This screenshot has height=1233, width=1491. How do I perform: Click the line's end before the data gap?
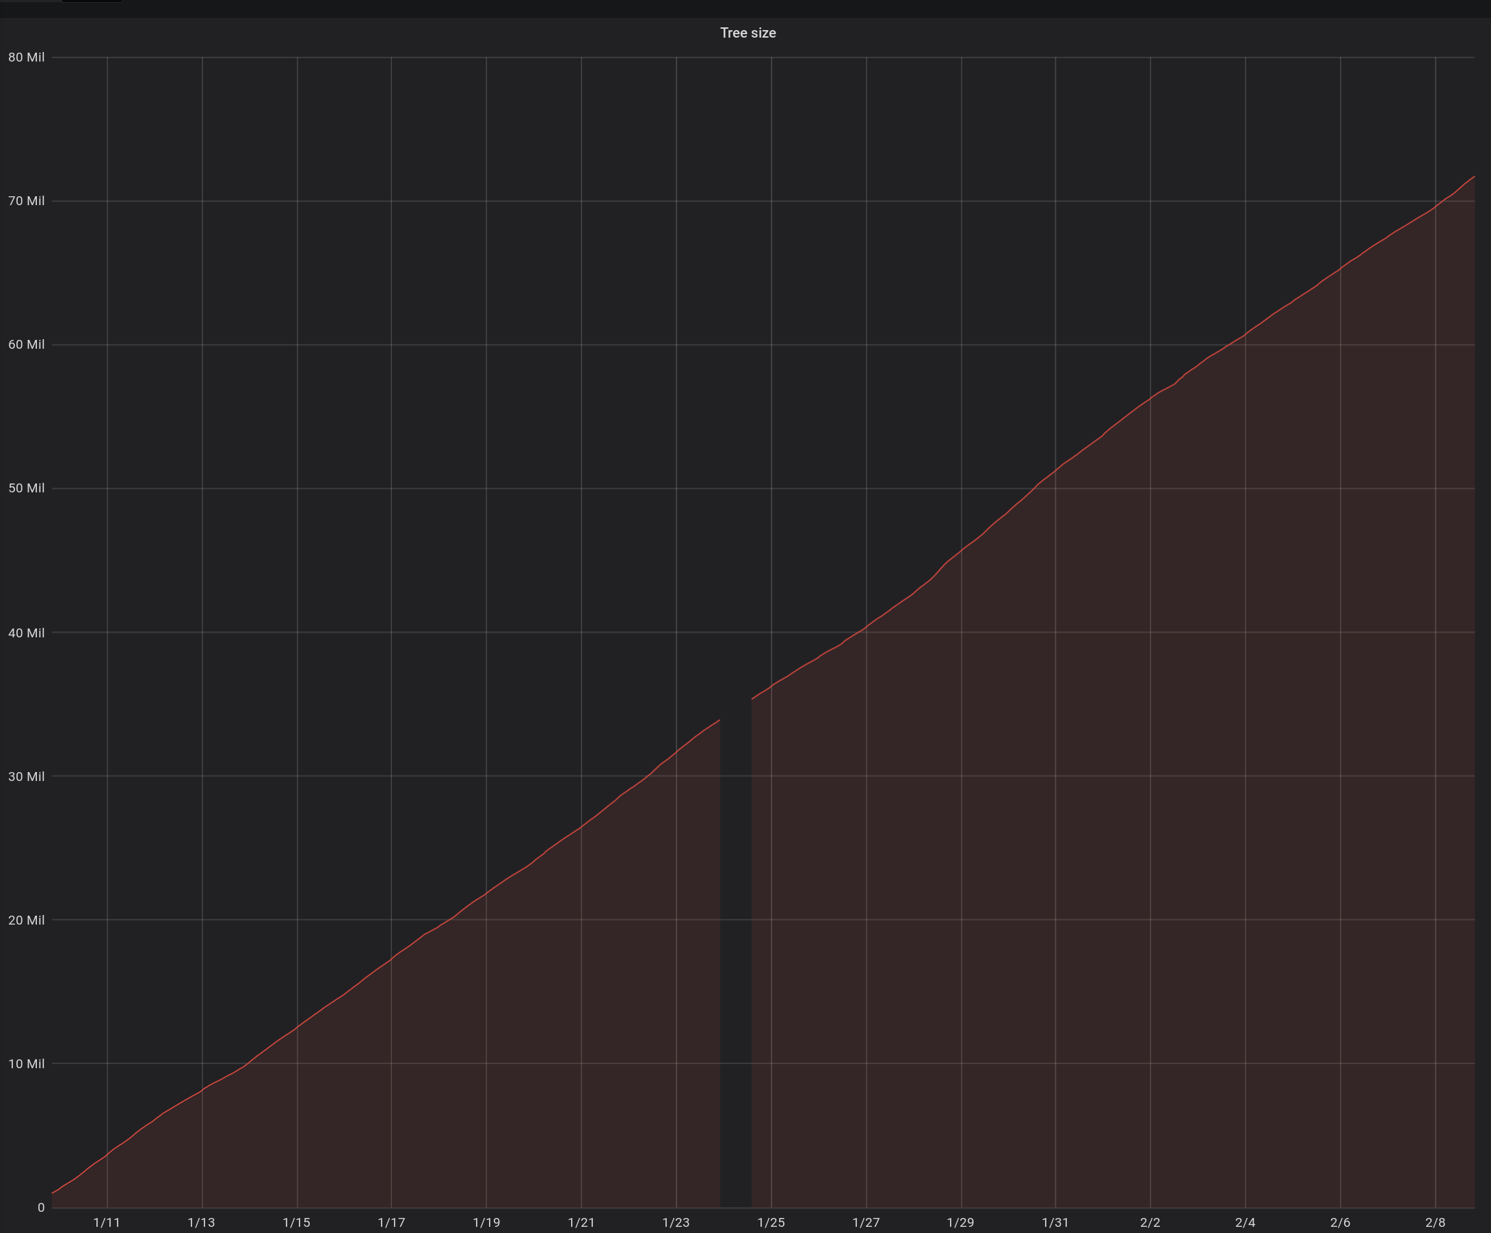(x=720, y=721)
